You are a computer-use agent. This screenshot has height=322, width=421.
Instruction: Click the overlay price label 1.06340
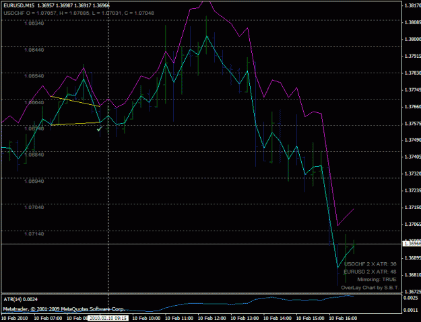(x=34, y=24)
